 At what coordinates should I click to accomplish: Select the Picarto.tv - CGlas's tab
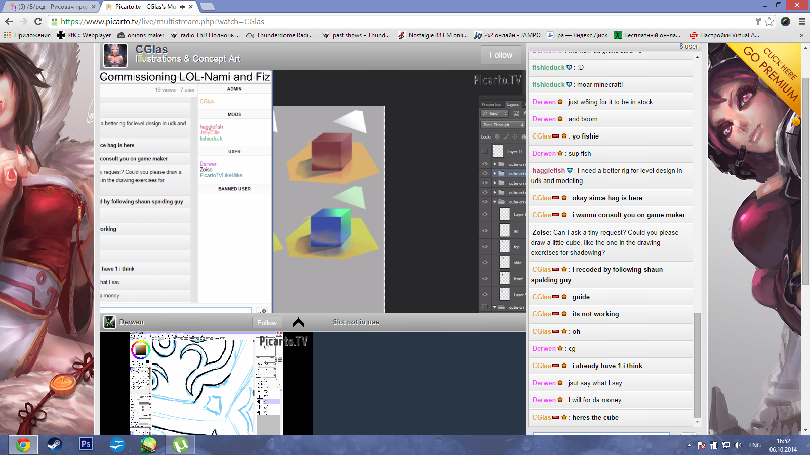tap(145, 7)
